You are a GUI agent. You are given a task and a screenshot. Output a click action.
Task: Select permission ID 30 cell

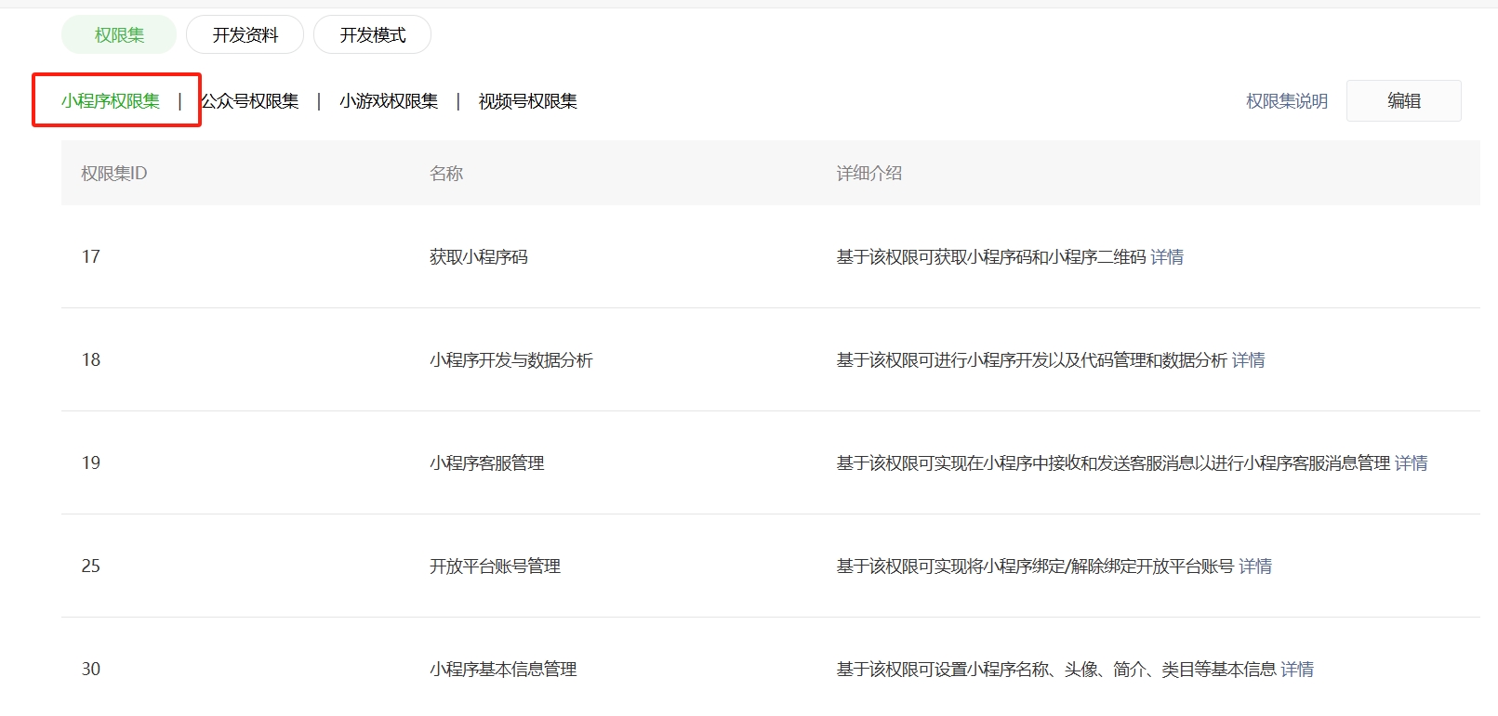tap(91, 670)
